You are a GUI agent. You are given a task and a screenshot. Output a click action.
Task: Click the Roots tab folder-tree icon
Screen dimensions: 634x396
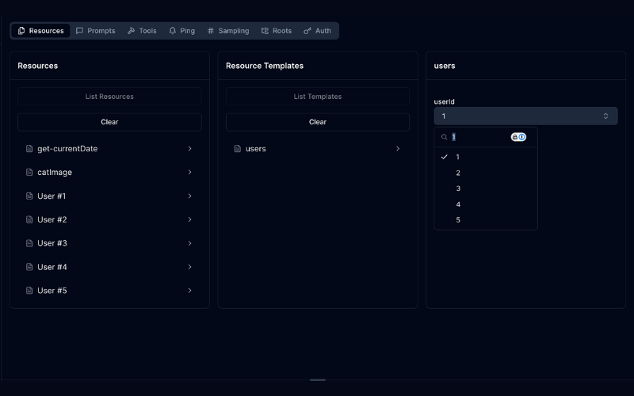[265, 31]
